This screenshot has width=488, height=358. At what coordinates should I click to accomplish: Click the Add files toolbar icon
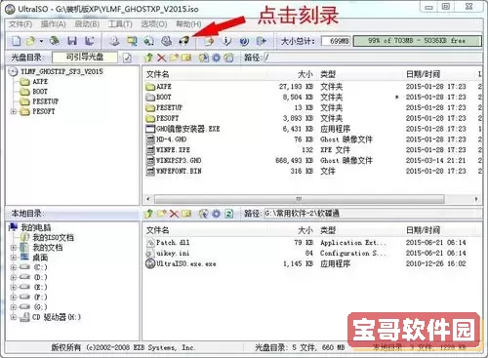click(209, 41)
